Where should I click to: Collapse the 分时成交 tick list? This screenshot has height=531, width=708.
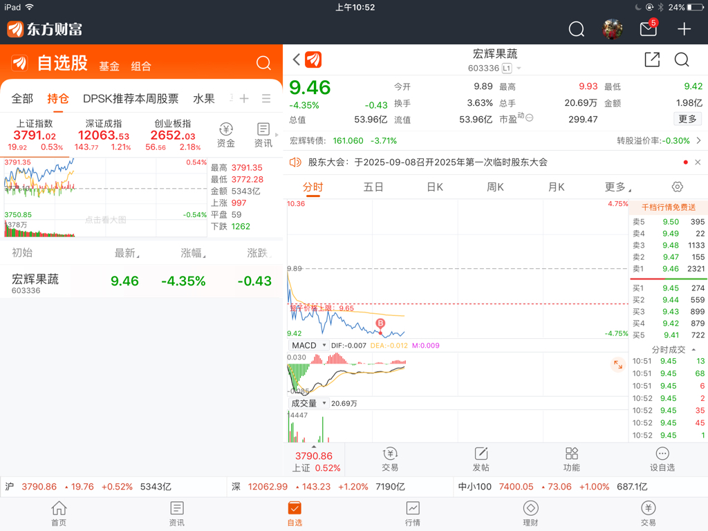click(x=673, y=349)
